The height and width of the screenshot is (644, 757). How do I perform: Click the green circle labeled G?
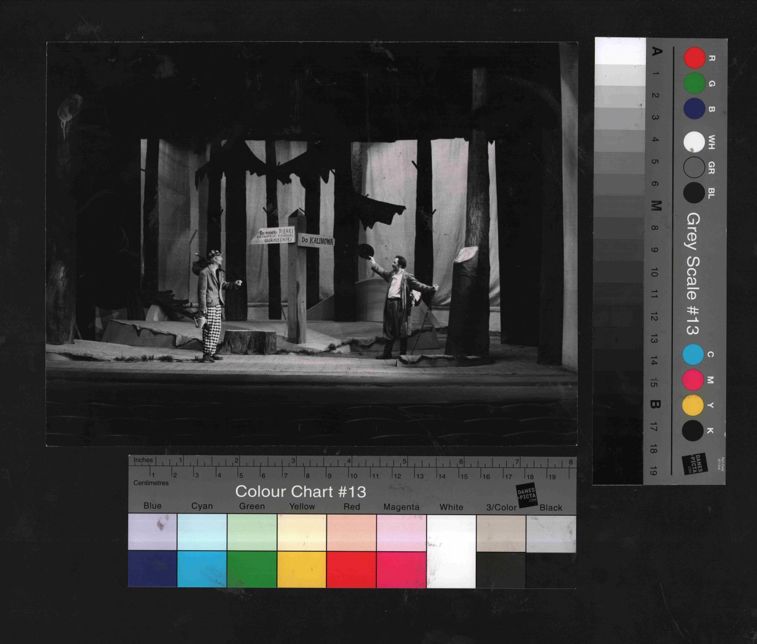click(x=694, y=84)
